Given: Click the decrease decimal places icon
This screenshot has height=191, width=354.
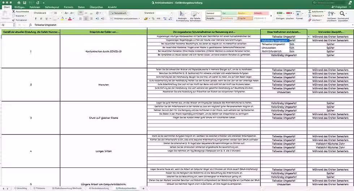Looking at the screenshot, I should [x=170, y=18].
